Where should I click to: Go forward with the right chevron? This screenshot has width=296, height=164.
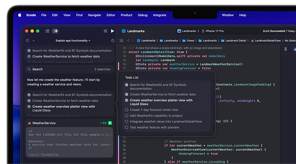click(133, 41)
